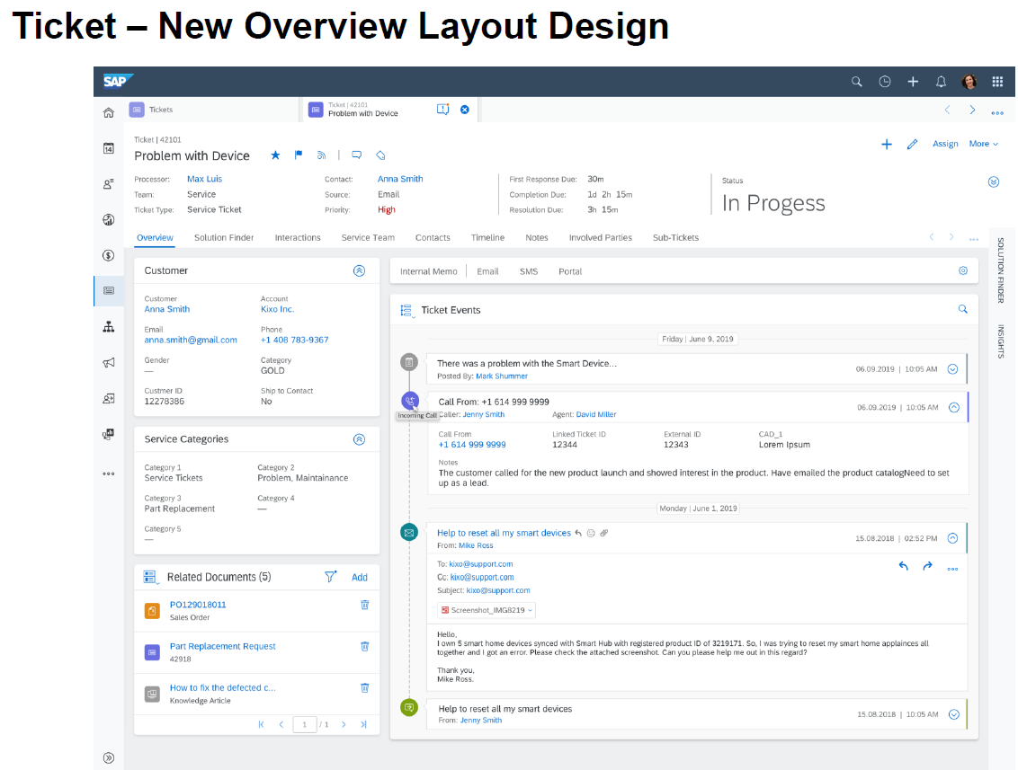The width and height of the screenshot is (1018, 770).
Task: Select the Involved Parties tab
Action: (x=601, y=237)
